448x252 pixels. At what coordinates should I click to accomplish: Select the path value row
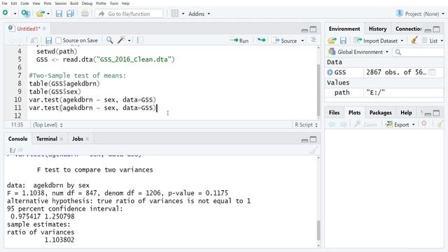coord(384,92)
